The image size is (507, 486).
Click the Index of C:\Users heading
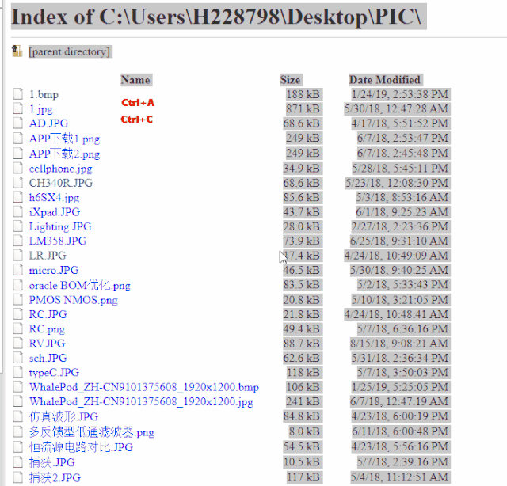point(216,17)
